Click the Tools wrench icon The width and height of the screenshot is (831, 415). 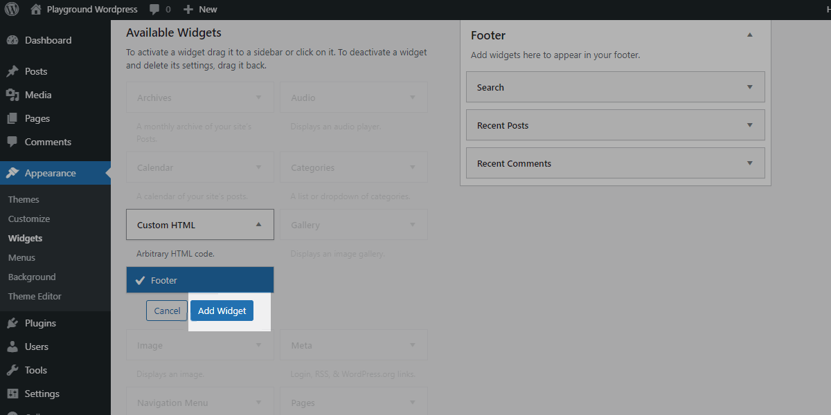[12, 370]
